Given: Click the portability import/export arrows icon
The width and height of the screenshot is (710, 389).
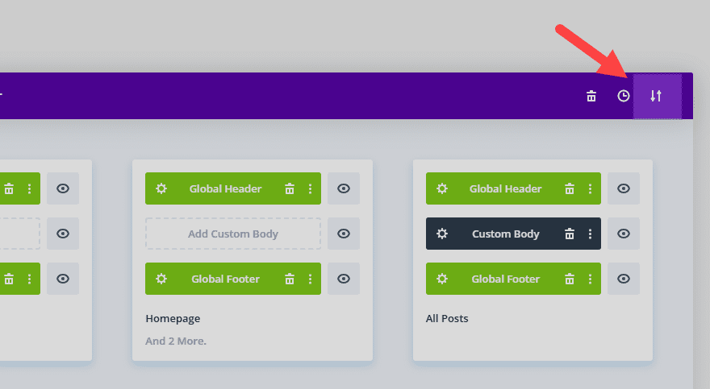Looking at the screenshot, I should click(657, 97).
